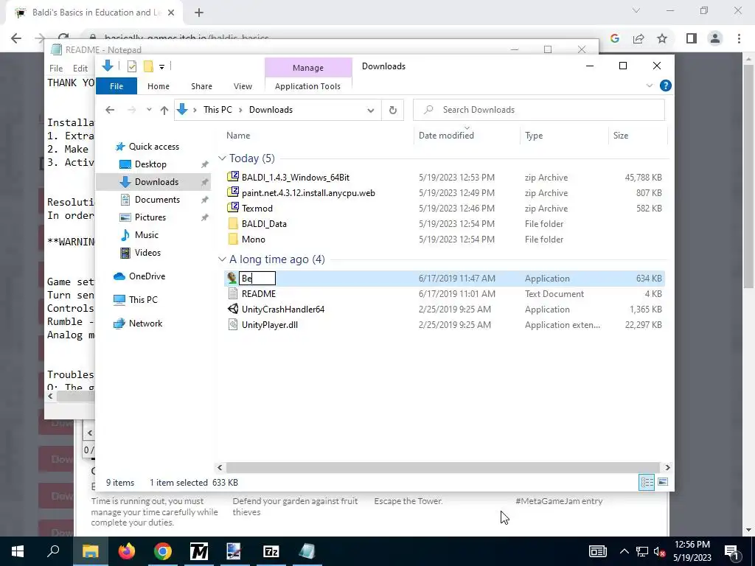Open recent locations dropdown arrow
755x566 pixels.
coord(149,110)
